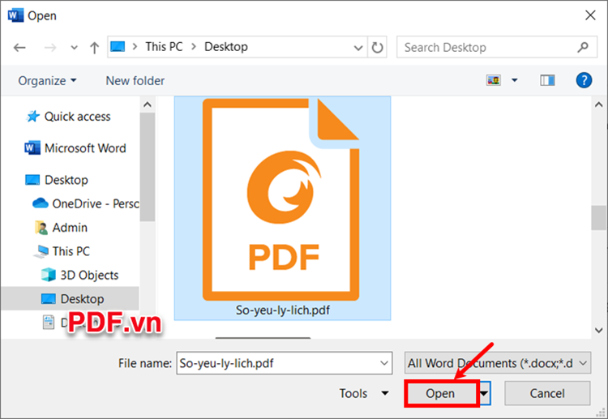
Task: Go up one folder level
Action: coord(94,48)
